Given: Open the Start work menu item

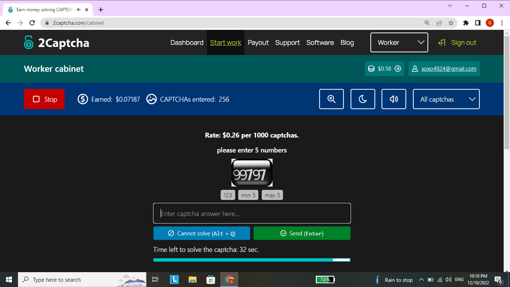Looking at the screenshot, I should coord(226,43).
